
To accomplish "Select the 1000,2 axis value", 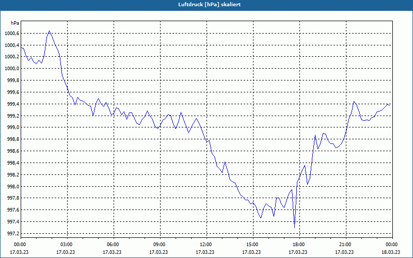I will 12,57.
